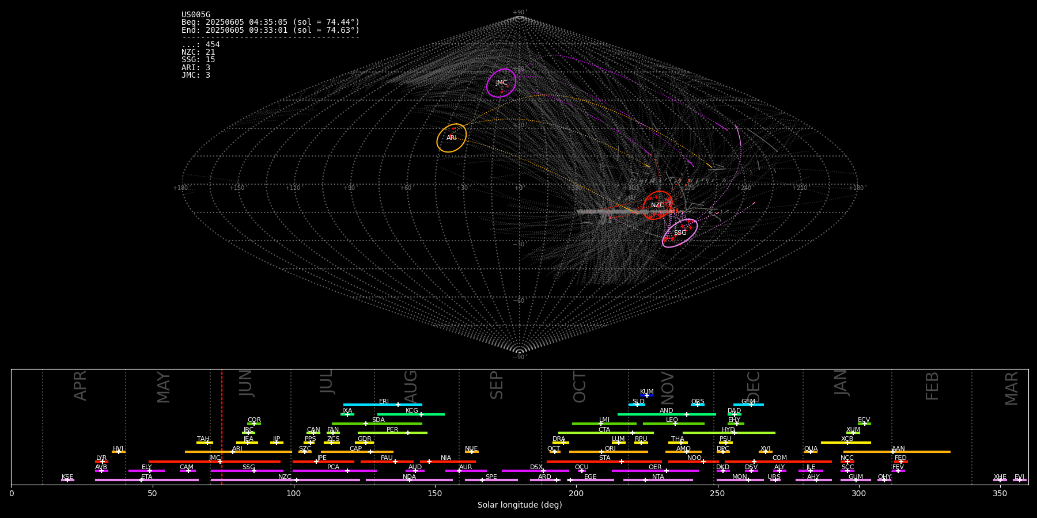Image resolution: width=1037 pixels, height=518 pixels.
Task: Click the COR shower label in timeline
Action: [254, 420]
